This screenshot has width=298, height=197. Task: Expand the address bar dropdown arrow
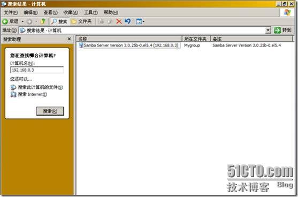[x=268, y=30]
